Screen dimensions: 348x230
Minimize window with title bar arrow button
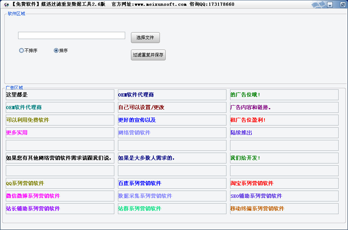tap(330, 5)
